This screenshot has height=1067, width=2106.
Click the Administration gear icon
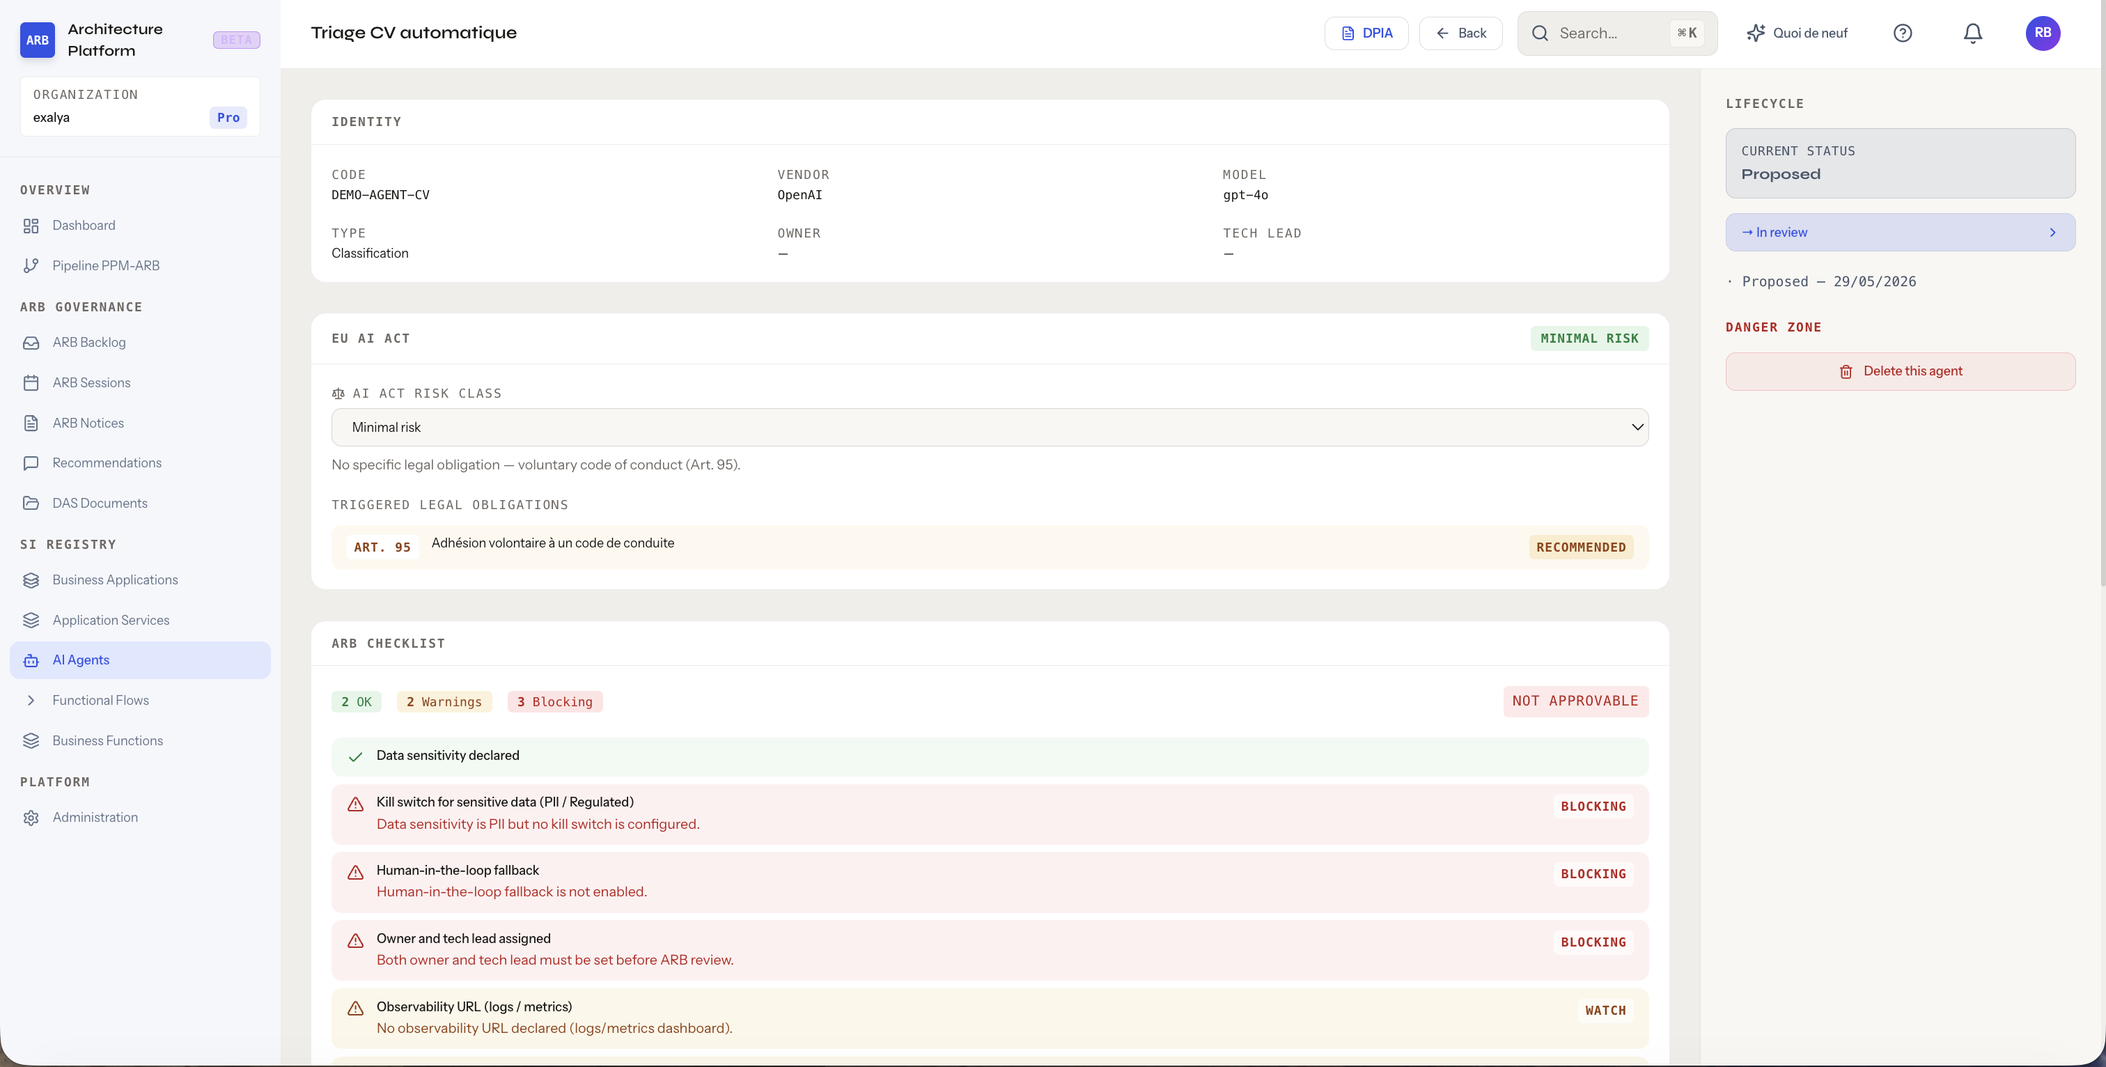(x=31, y=818)
